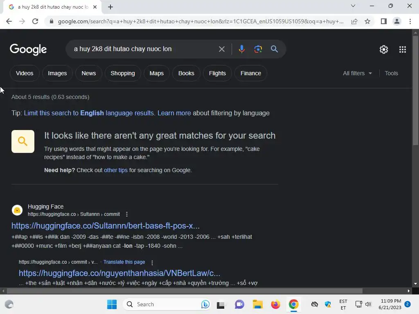This screenshot has height=314, width=419.
Task: Switch to Books results
Action: (186, 73)
